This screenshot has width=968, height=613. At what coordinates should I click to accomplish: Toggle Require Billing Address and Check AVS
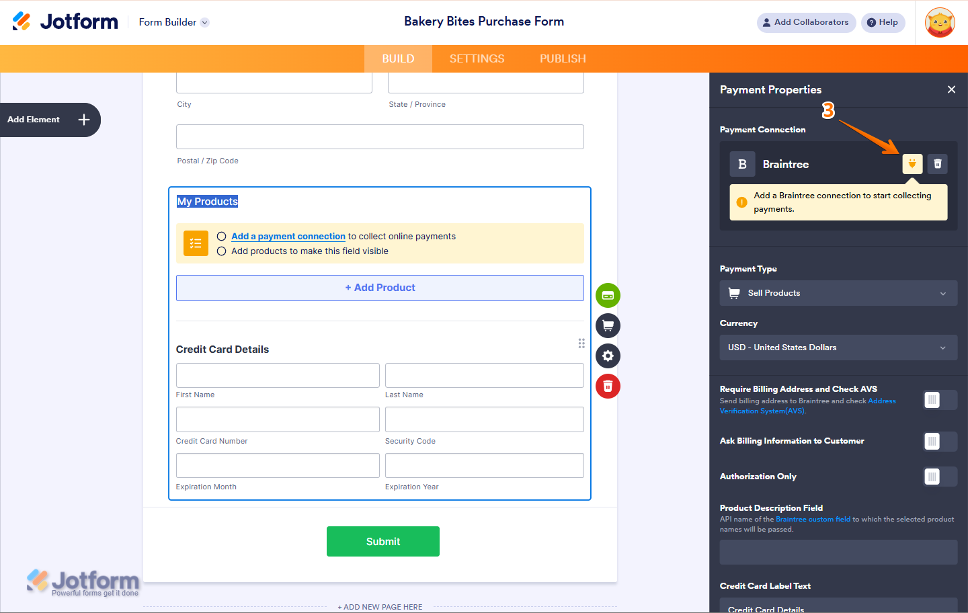(x=940, y=400)
